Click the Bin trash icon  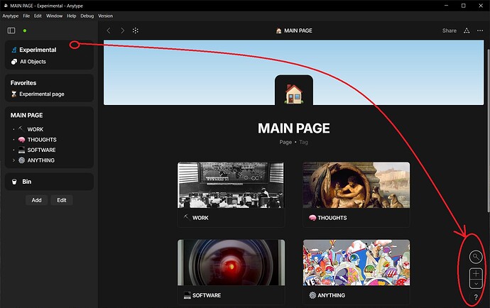pos(14,182)
